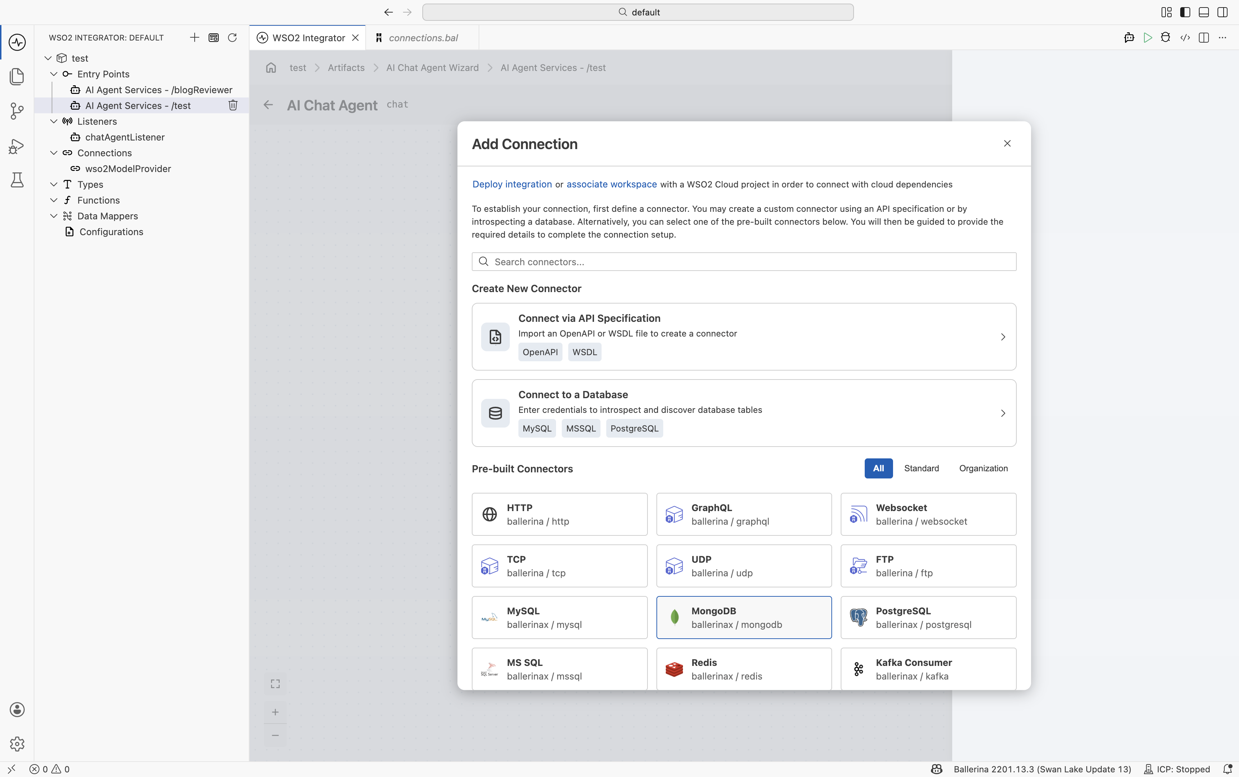The image size is (1239, 777).
Task: Collapse the test project tree node
Action: point(48,58)
